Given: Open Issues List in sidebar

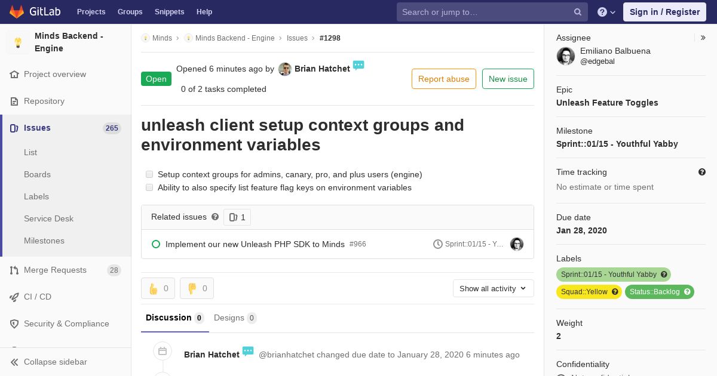Looking at the screenshot, I should [30, 153].
